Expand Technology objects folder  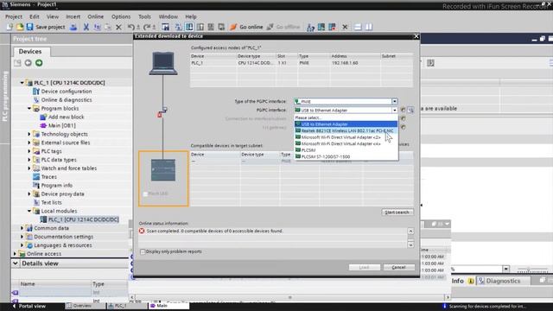29,134
